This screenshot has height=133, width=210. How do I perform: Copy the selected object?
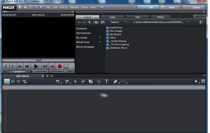pyautogui.click(x=91, y=81)
